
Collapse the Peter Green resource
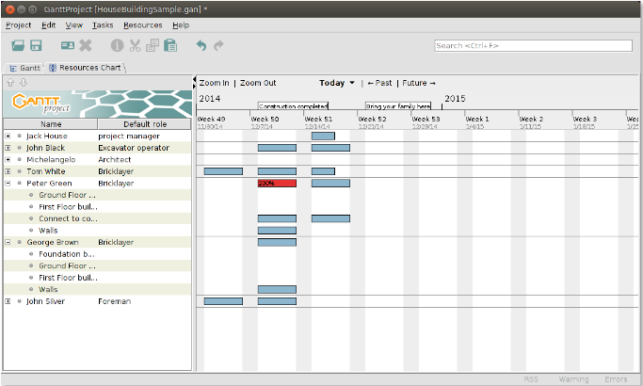8,184
